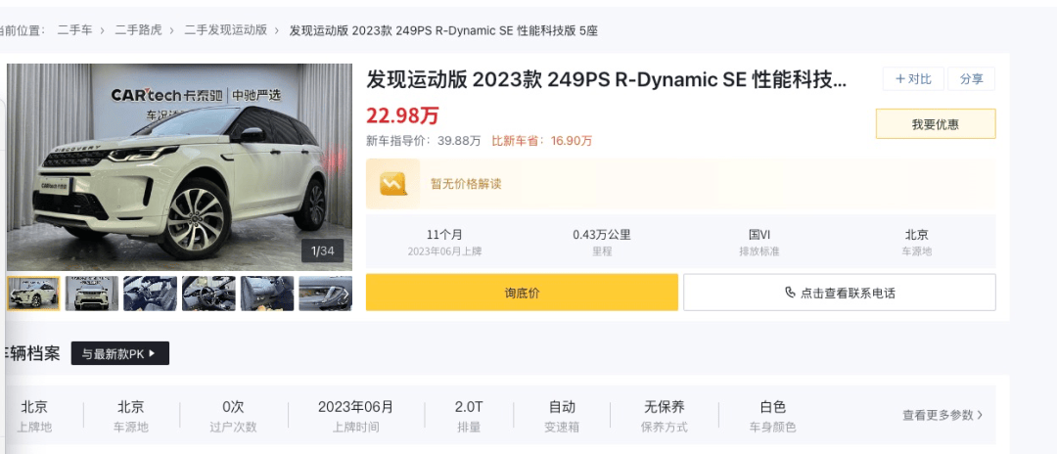
Task: Click the 分享 share button
Action: pos(971,79)
